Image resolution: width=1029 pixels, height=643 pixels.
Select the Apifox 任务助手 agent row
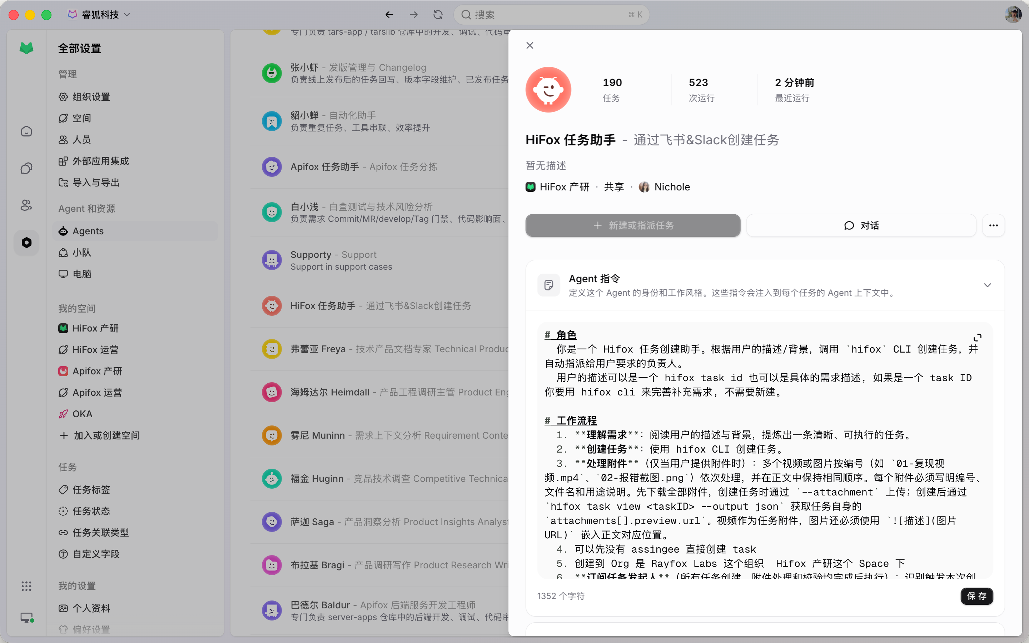379,167
